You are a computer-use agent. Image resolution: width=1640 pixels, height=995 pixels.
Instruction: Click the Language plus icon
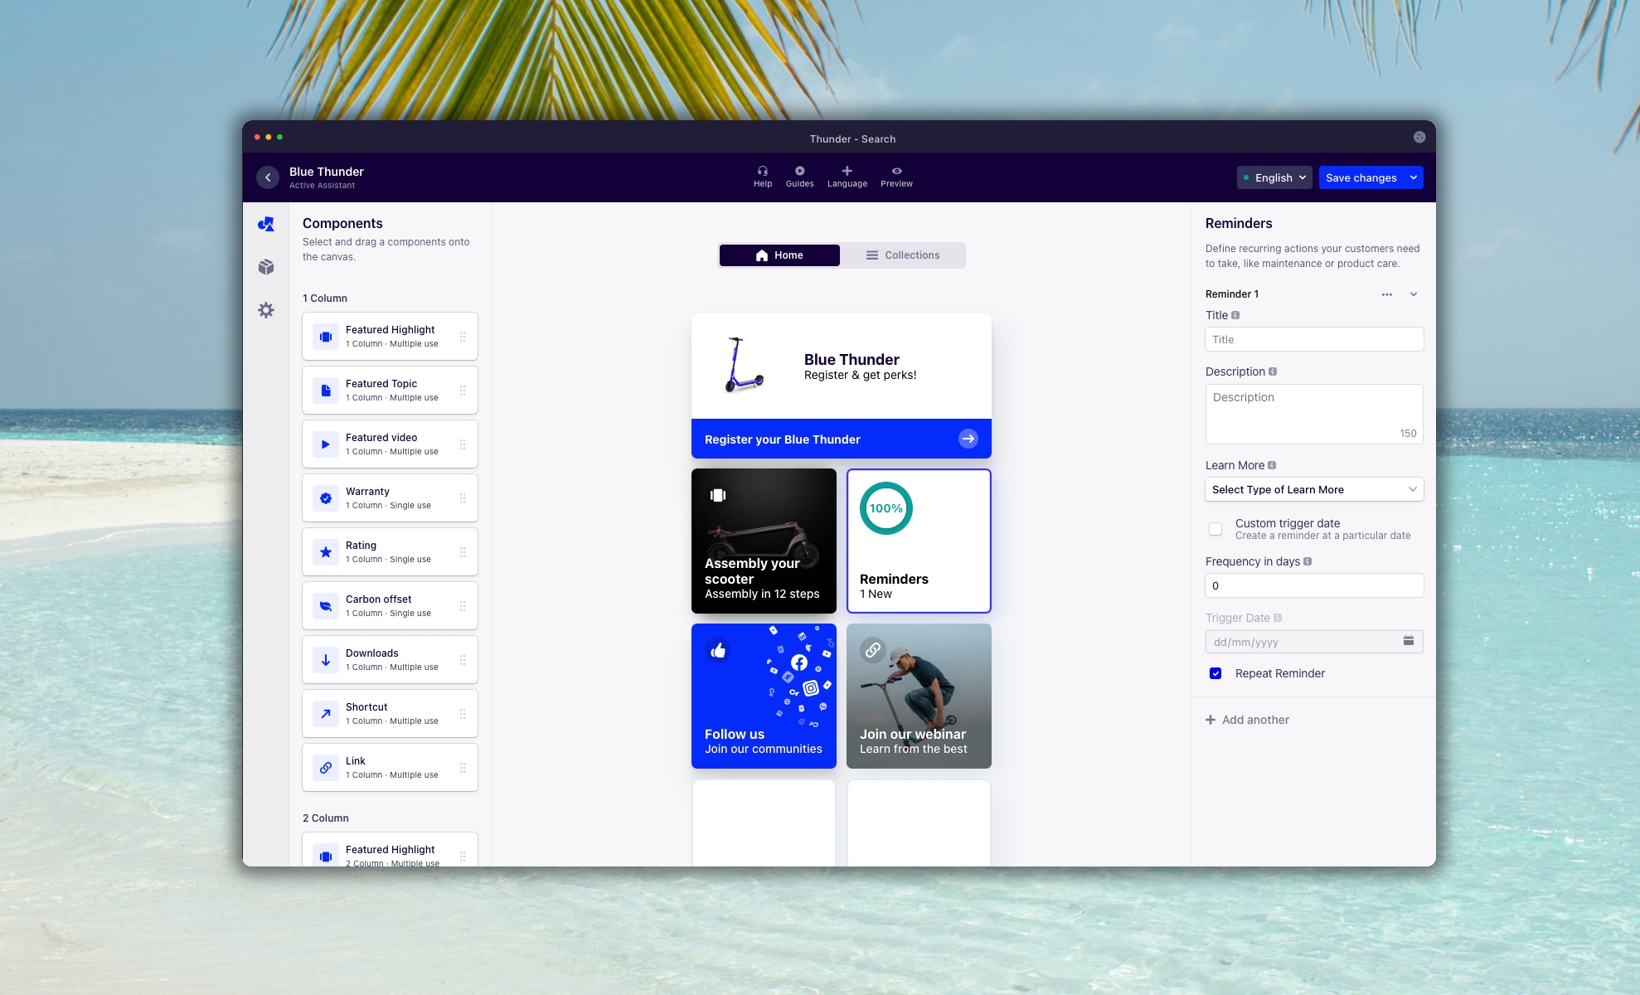pos(847,171)
